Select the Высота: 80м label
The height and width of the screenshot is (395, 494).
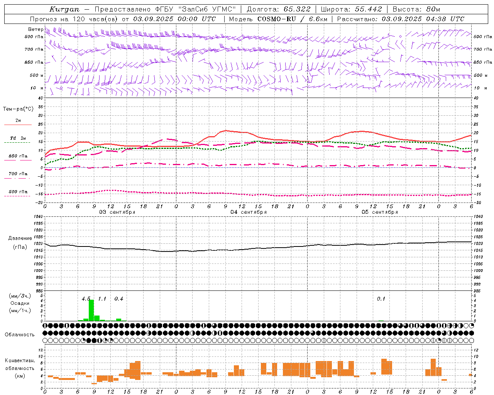tap(416, 9)
